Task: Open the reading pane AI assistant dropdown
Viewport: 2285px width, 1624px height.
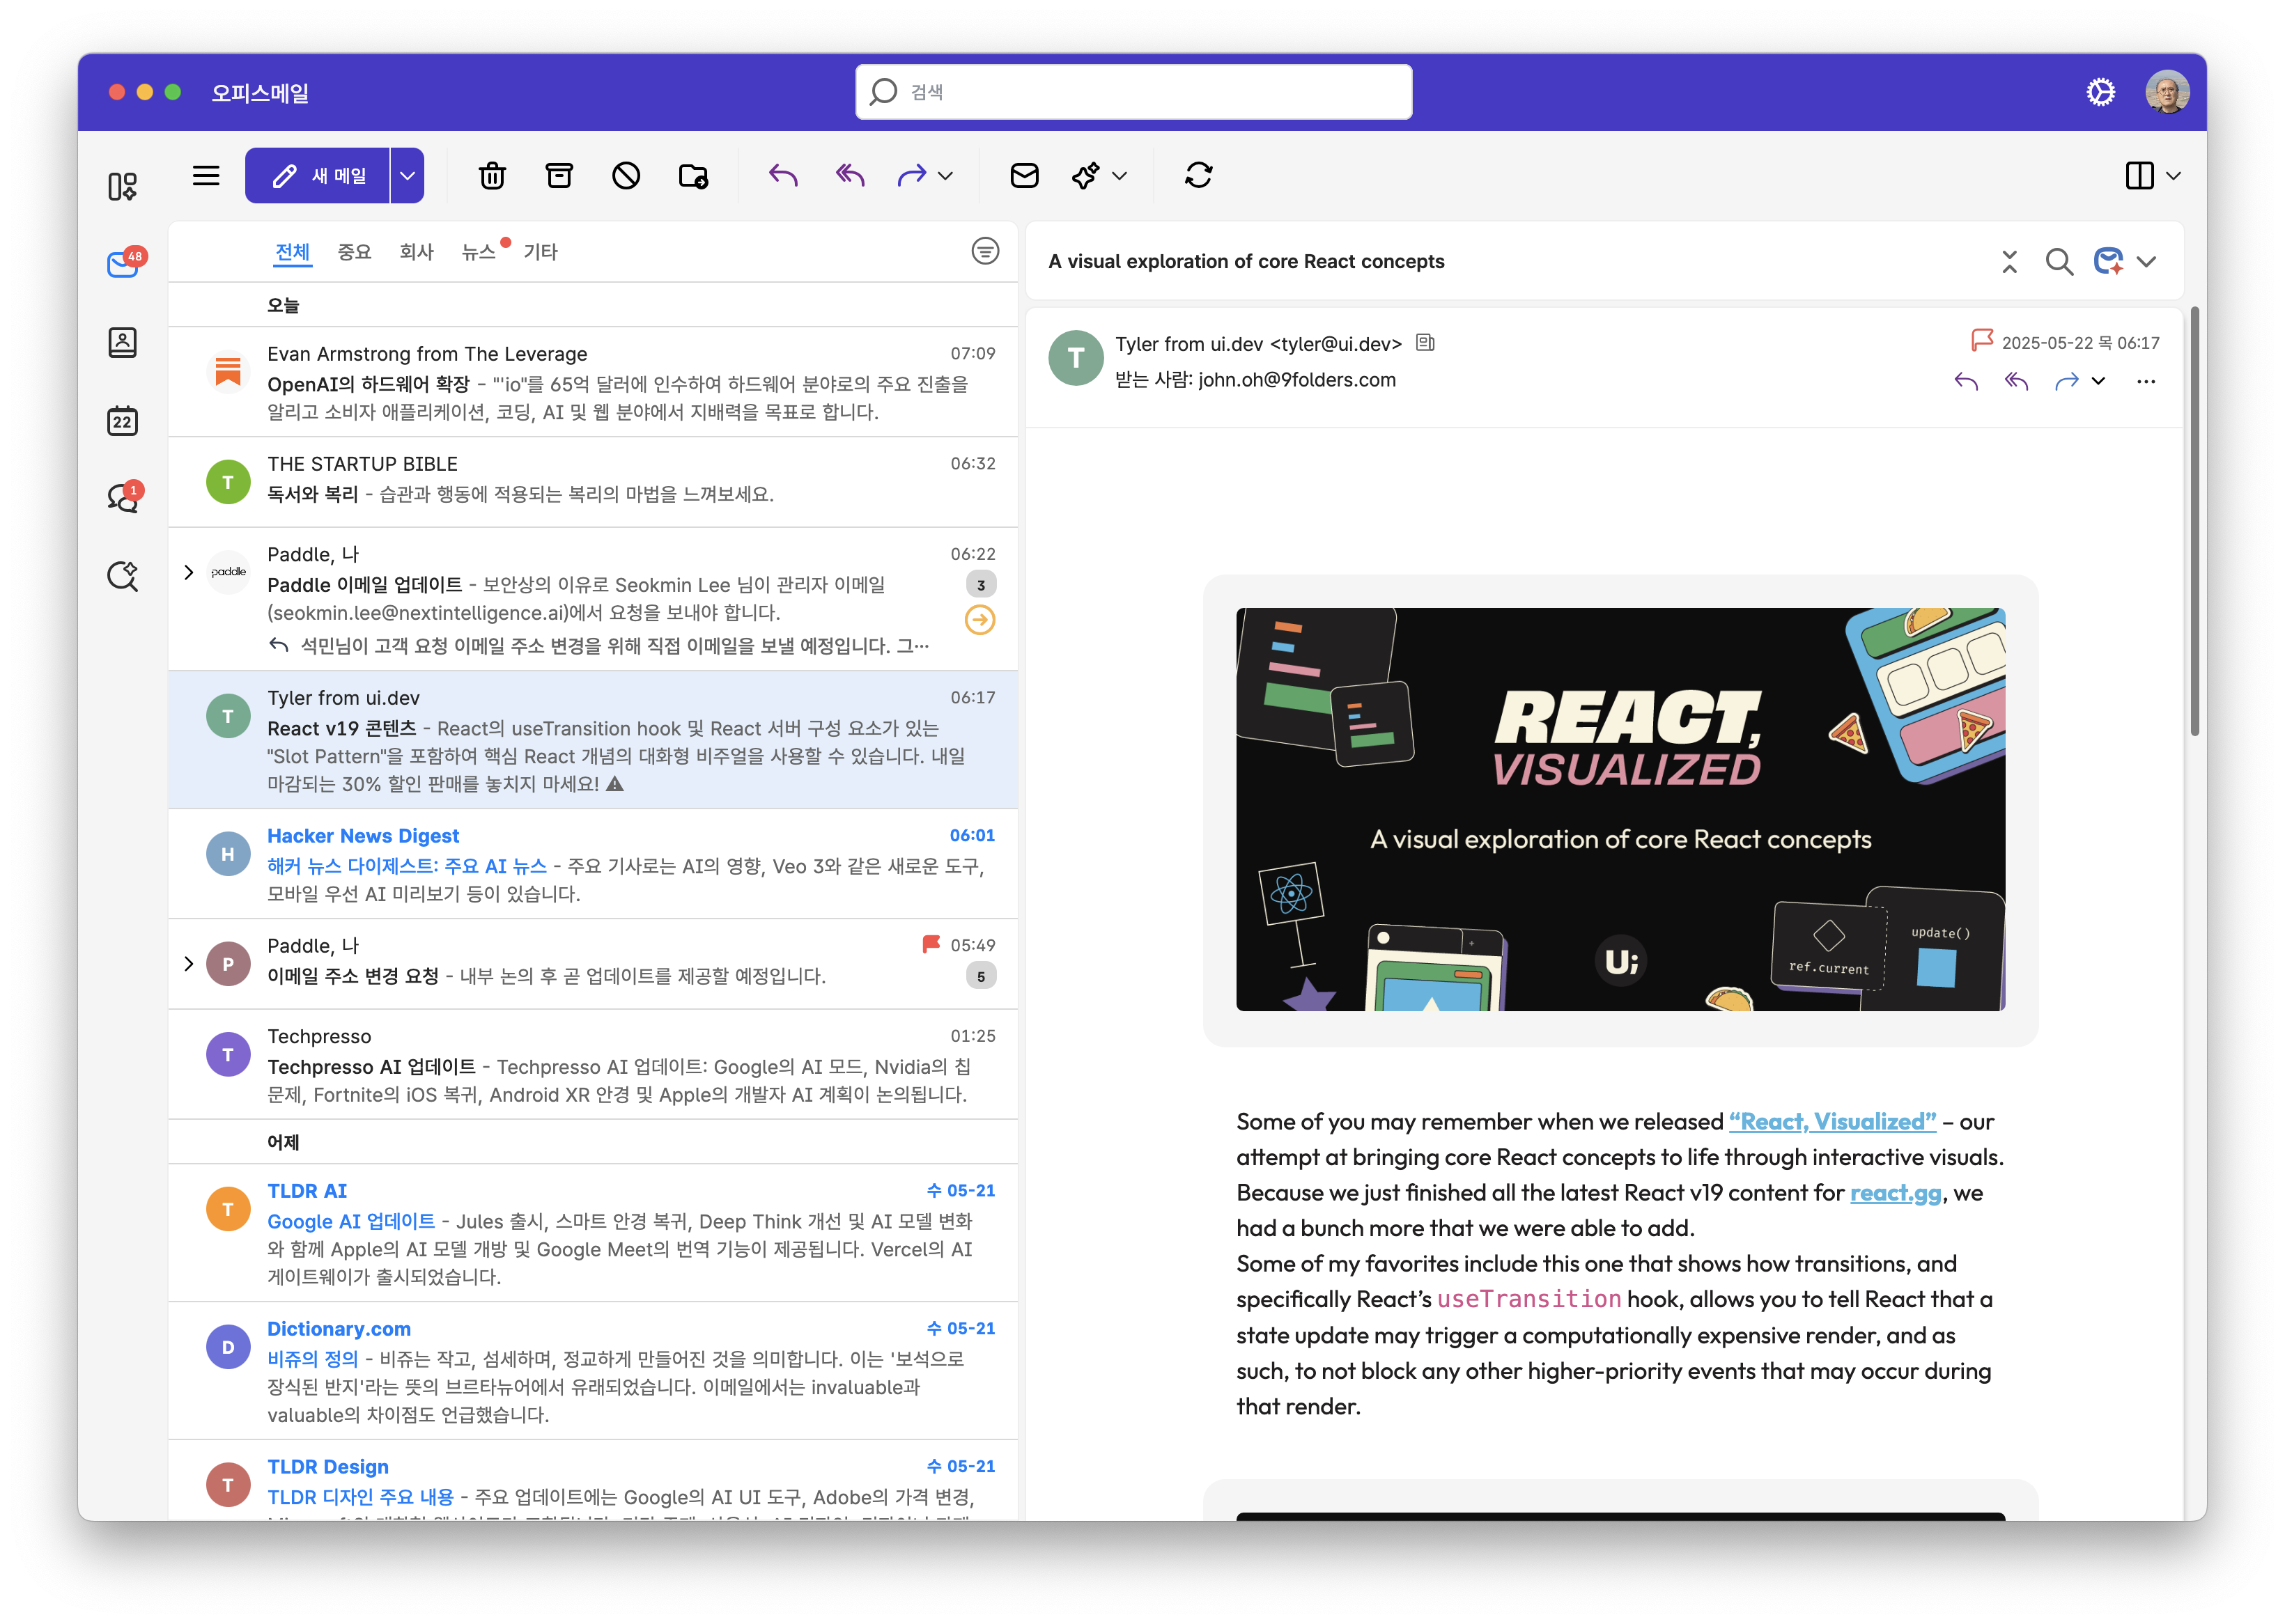Action: 2146,262
